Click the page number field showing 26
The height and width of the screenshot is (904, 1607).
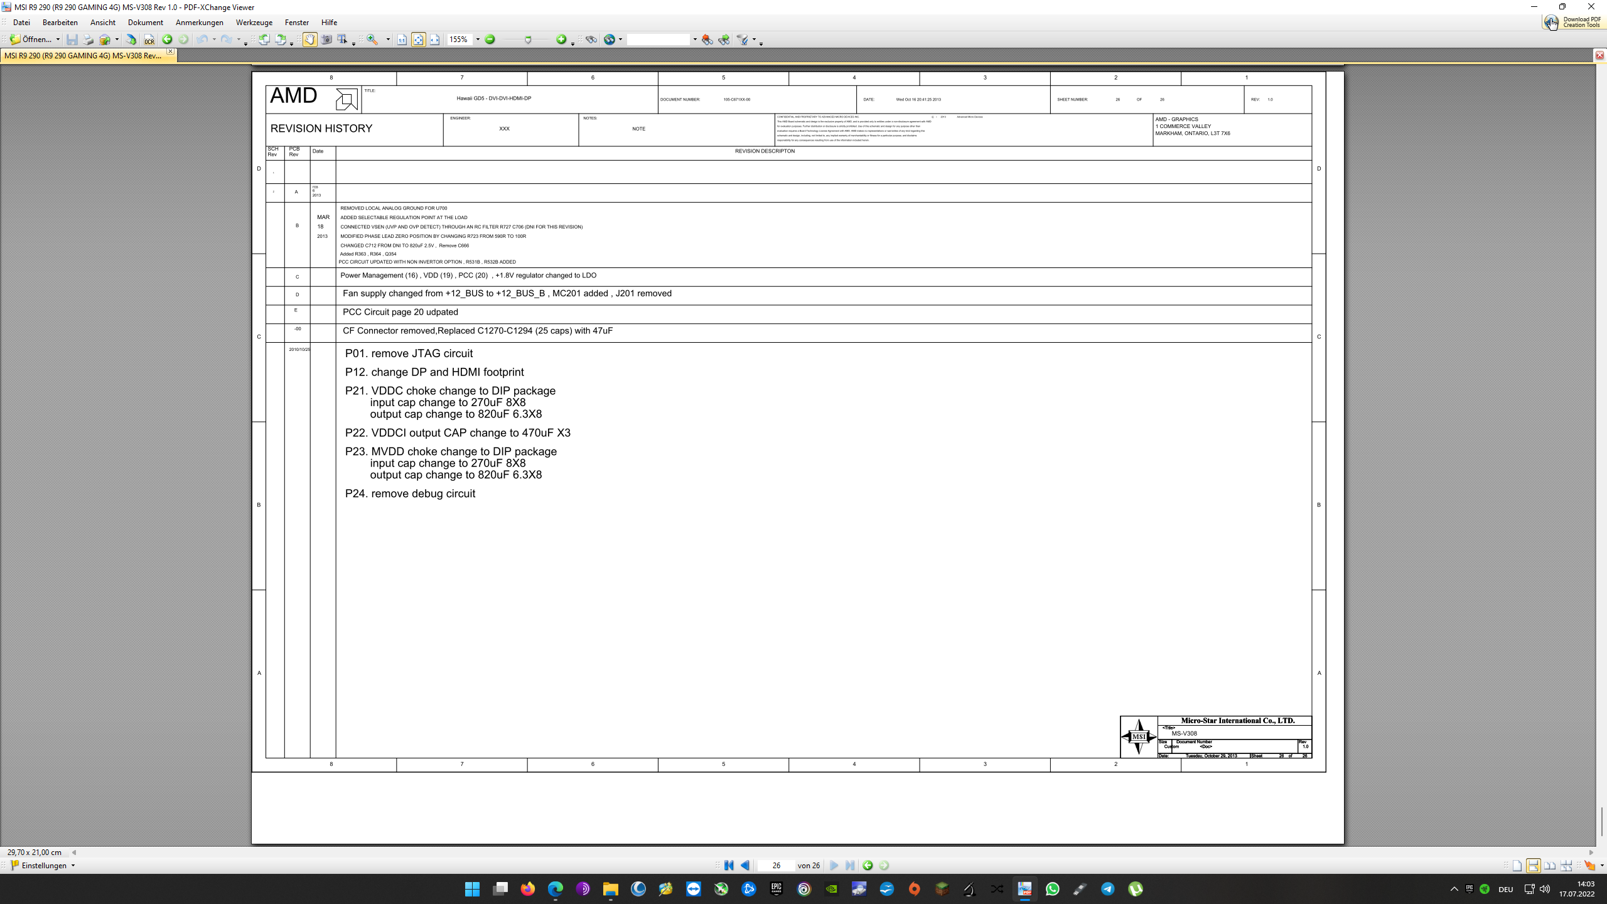[x=776, y=866]
